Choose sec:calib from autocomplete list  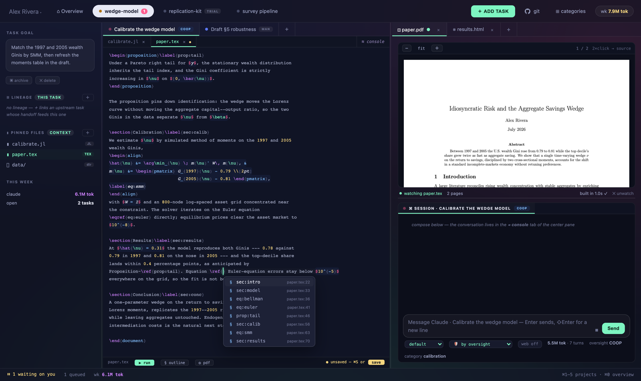point(269,324)
